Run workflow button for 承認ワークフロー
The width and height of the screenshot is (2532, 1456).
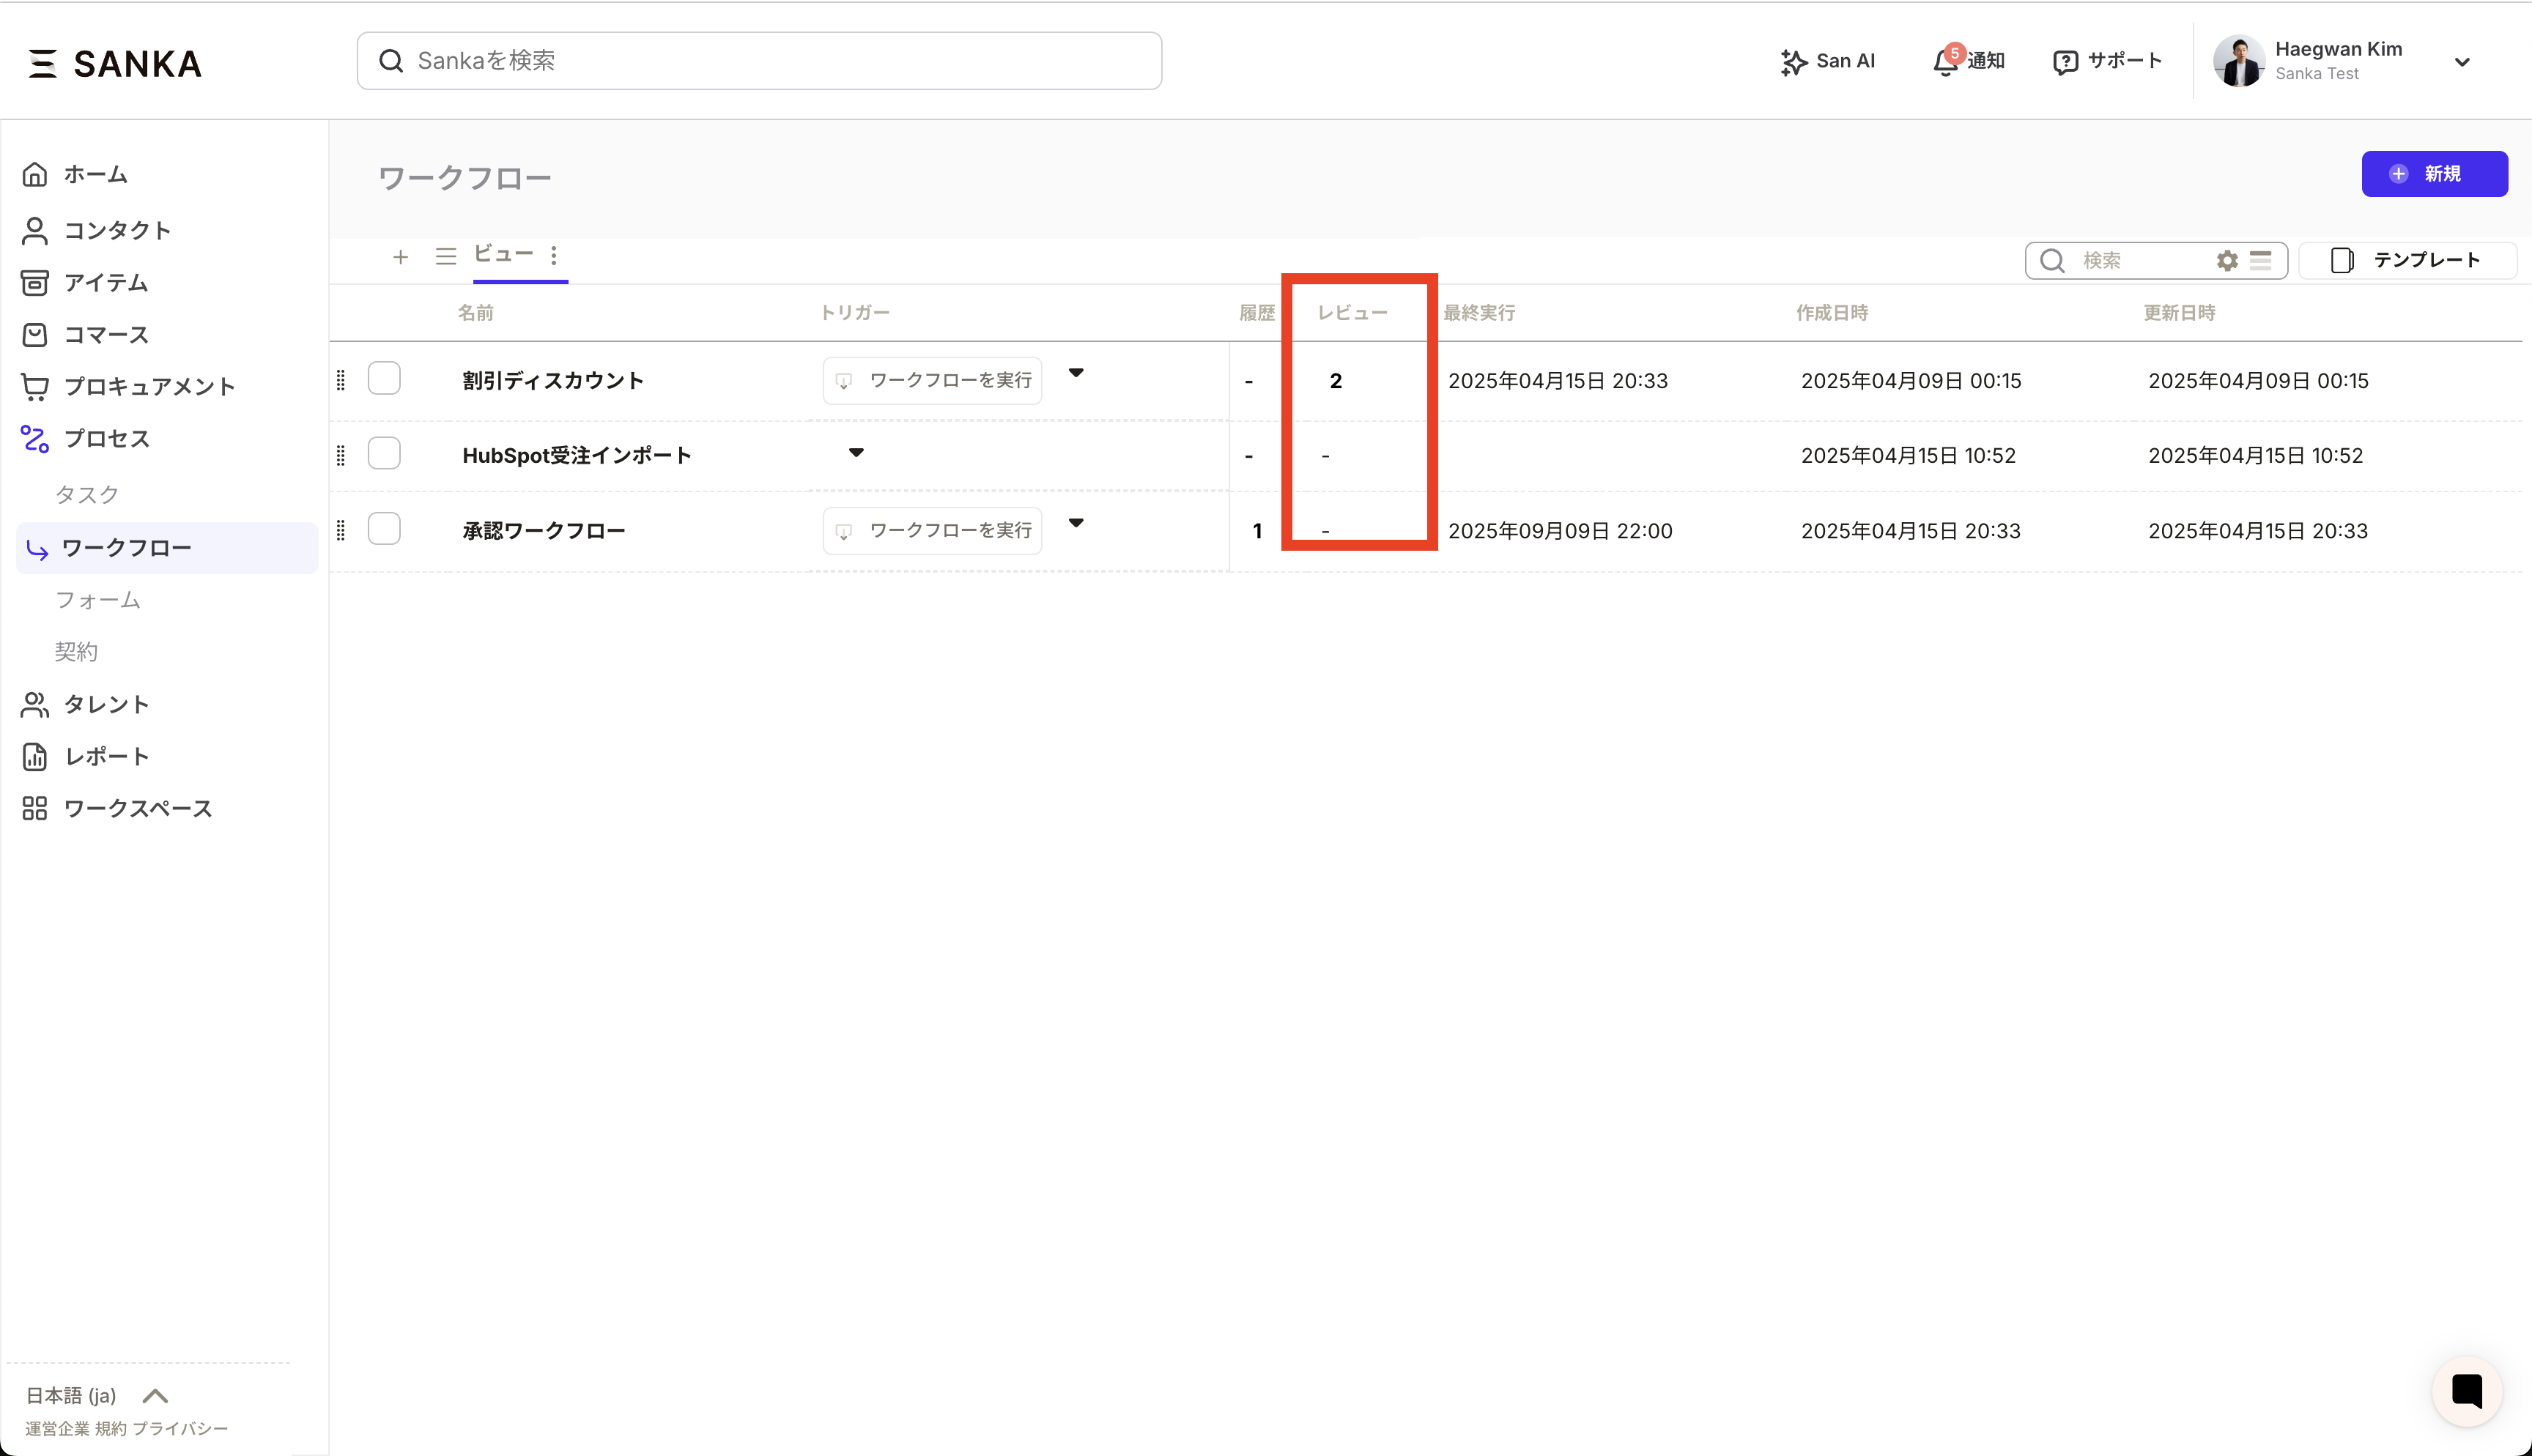932,530
